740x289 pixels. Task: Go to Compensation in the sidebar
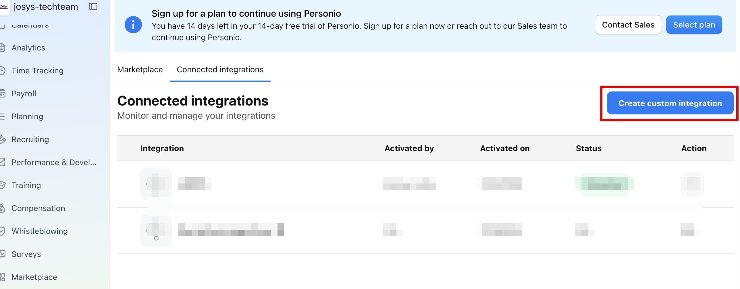pyautogui.click(x=38, y=208)
